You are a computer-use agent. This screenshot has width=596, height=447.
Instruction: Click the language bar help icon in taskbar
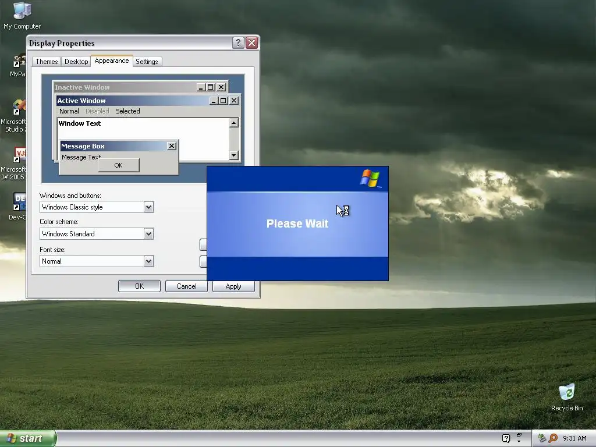click(506, 439)
